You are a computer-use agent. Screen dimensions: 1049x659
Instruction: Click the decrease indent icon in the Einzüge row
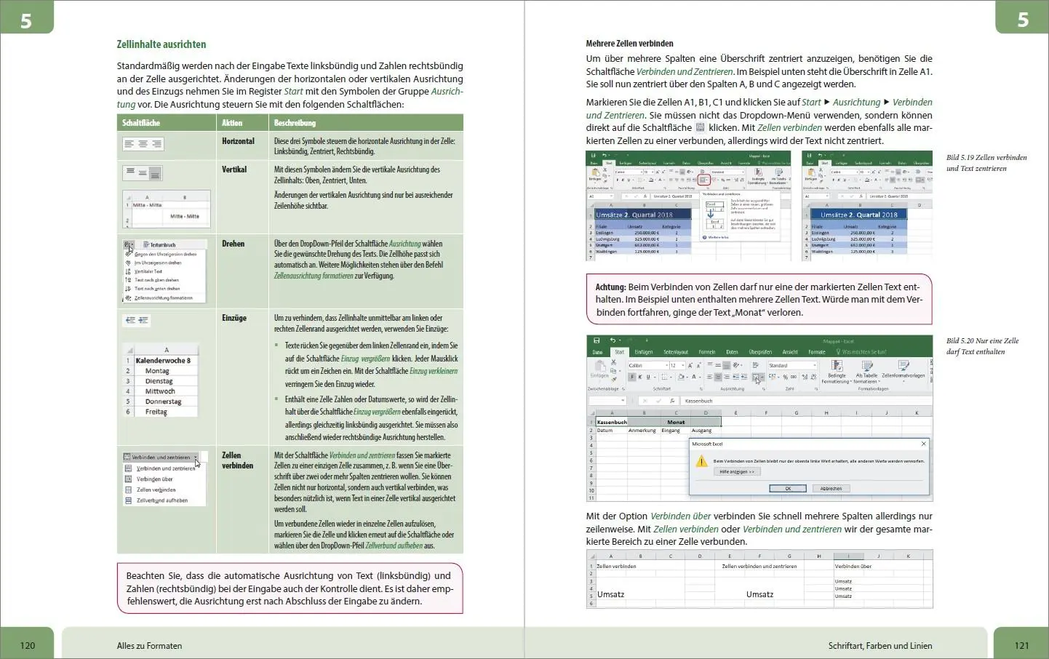click(130, 319)
